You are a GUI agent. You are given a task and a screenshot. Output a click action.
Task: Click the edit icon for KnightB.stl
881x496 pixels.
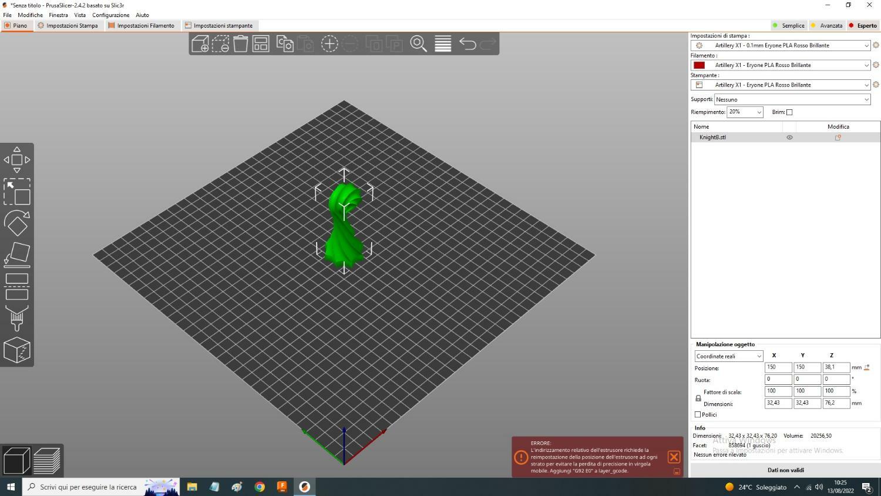pyautogui.click(x=838, y=138)
